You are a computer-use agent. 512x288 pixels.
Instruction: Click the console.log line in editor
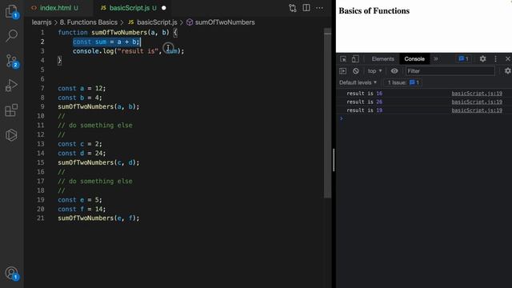[x=128, y=51]
